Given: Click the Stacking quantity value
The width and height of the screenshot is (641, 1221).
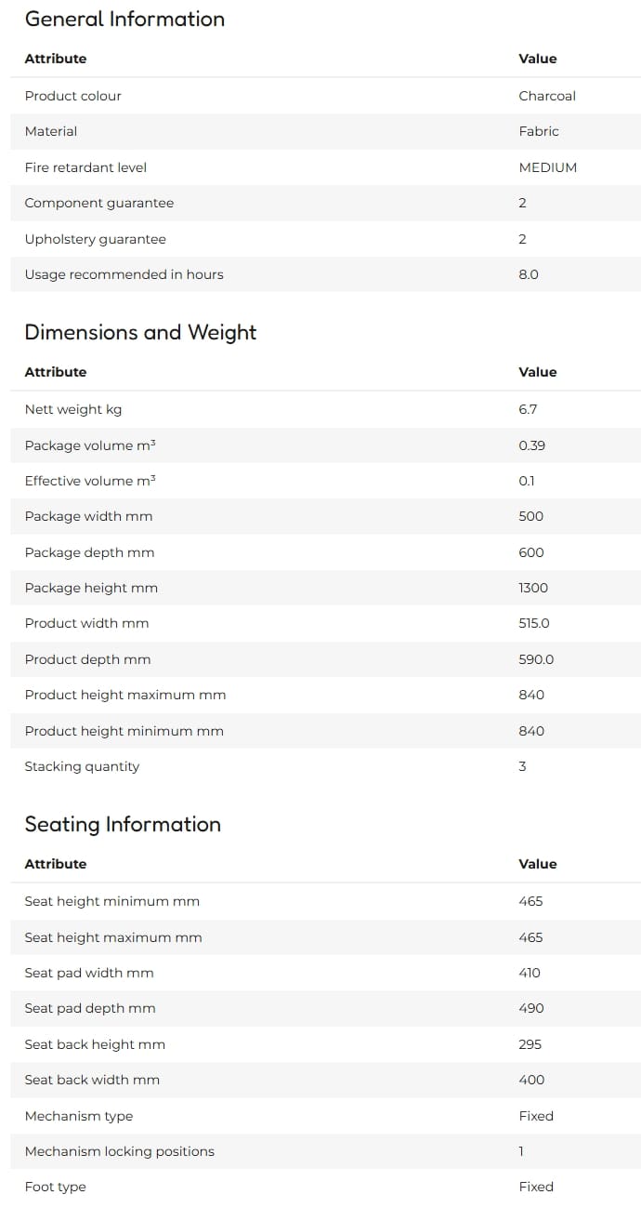Looking at the screenshot, I should coord(522,766).
